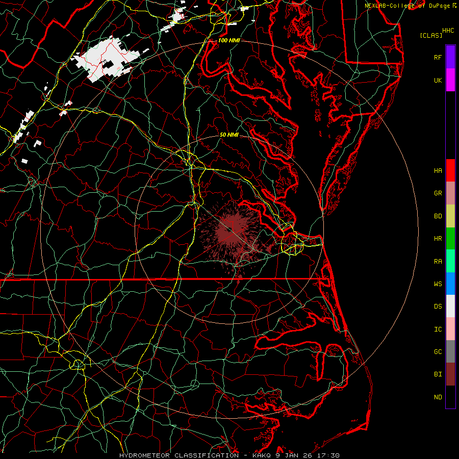The width and height of the screenshot is (459, 459).
Task: Click the 50 NMI range ring label
Action: 229,135
